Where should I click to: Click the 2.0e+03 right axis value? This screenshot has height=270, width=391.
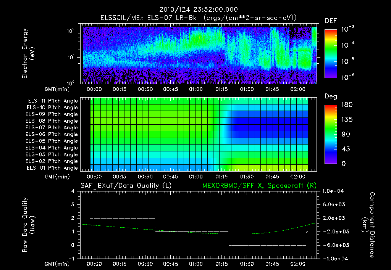pyautogui.click(x=334, y=218)
